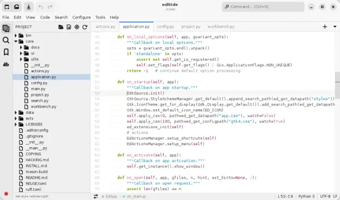Open __main__.py in project tree
340x200 pixels.
coord(36,148)
